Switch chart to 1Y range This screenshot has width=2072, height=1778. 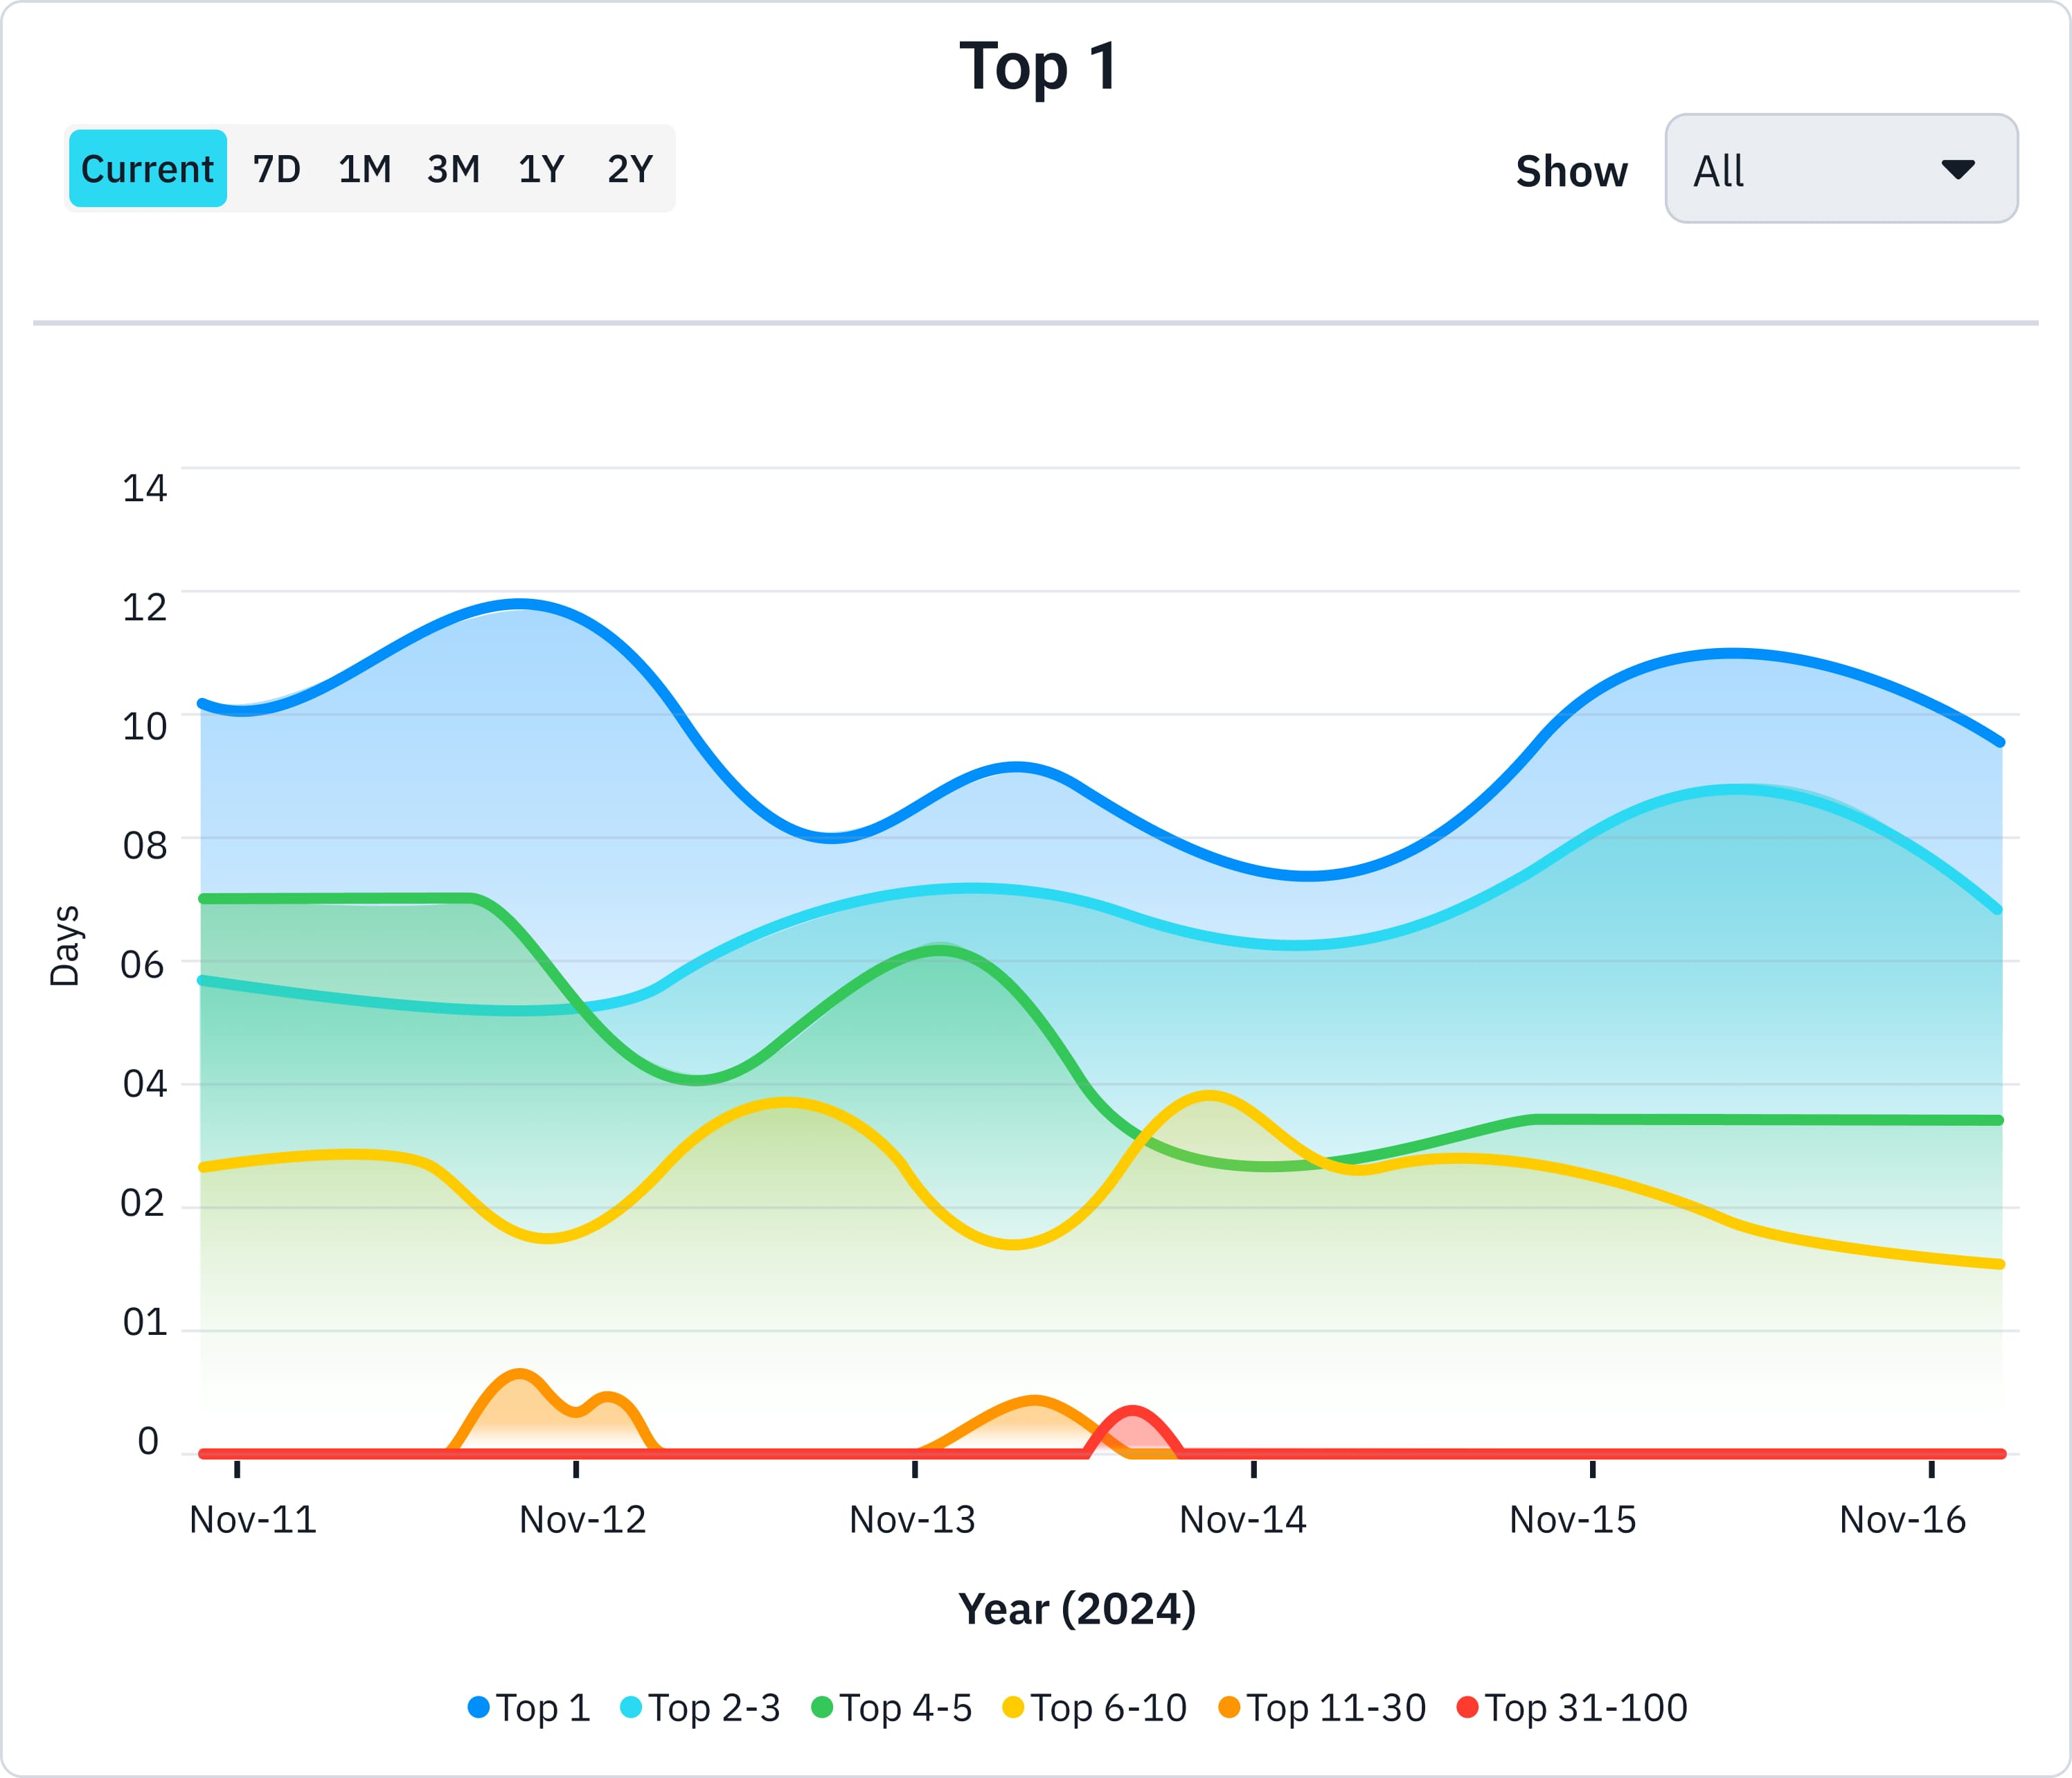541,169
